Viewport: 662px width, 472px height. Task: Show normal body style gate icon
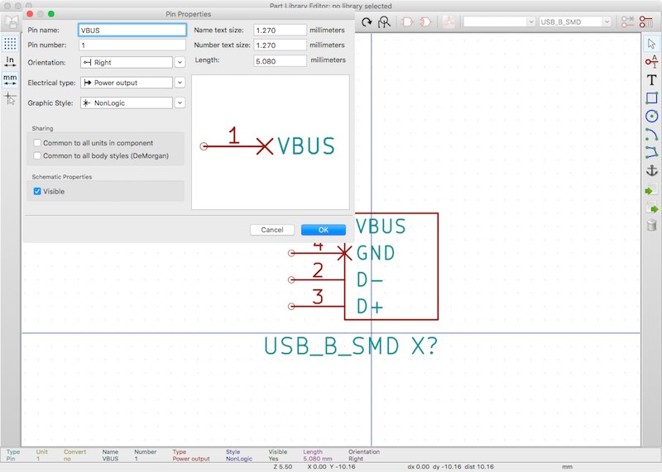coord(407,22)
